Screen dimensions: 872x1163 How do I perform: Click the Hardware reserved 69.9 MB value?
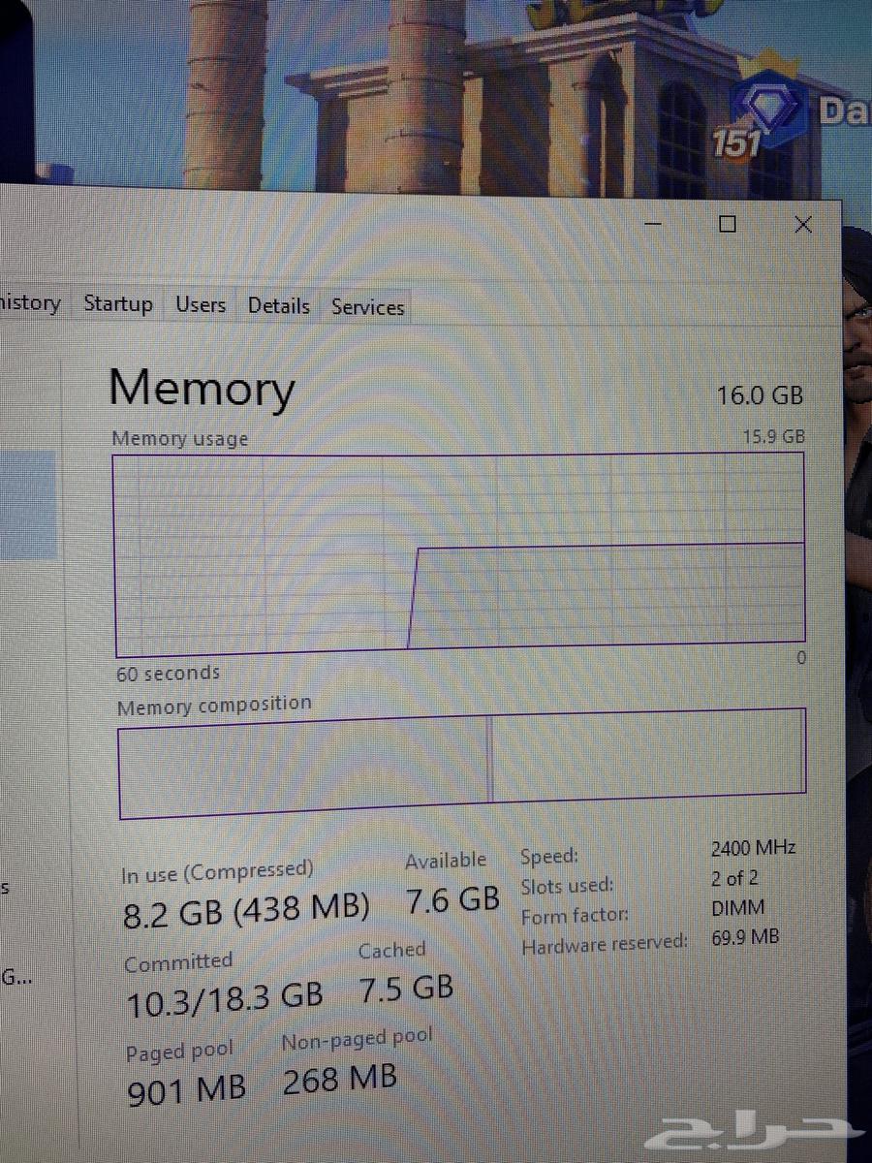pyautogui.click(x=745, y=937)
